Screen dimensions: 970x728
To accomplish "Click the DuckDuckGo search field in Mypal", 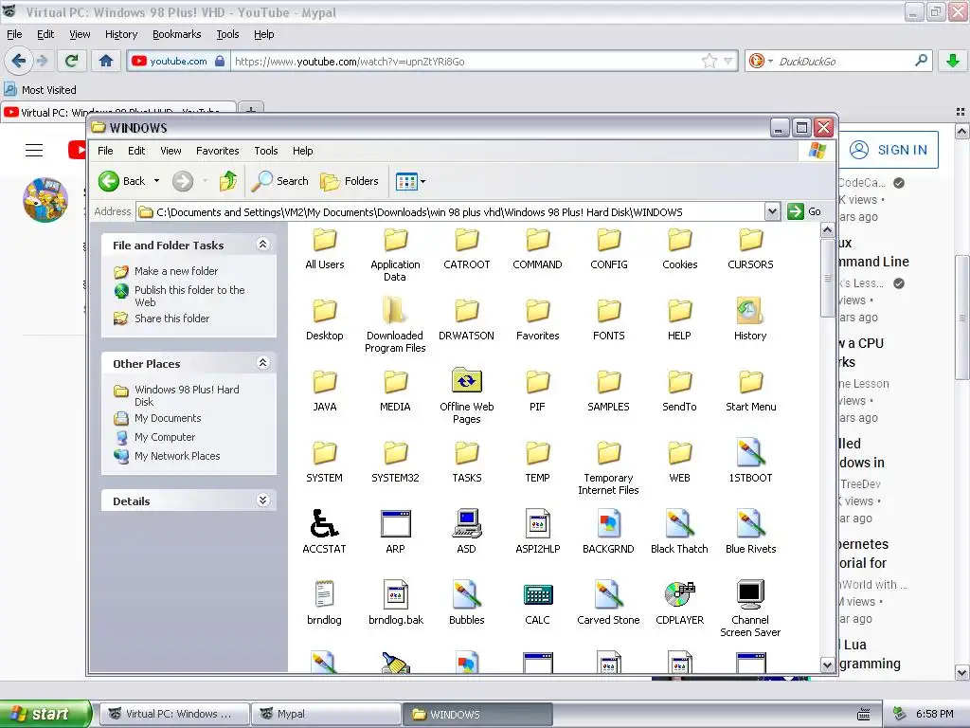I will (x=844, y=61).
